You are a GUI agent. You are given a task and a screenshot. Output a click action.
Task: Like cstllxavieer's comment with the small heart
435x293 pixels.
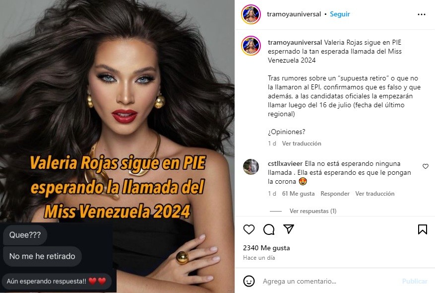[425, 166]
